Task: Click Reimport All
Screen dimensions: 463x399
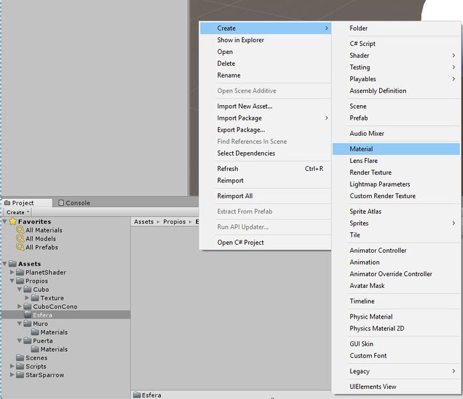Action: tap(265, 196)
